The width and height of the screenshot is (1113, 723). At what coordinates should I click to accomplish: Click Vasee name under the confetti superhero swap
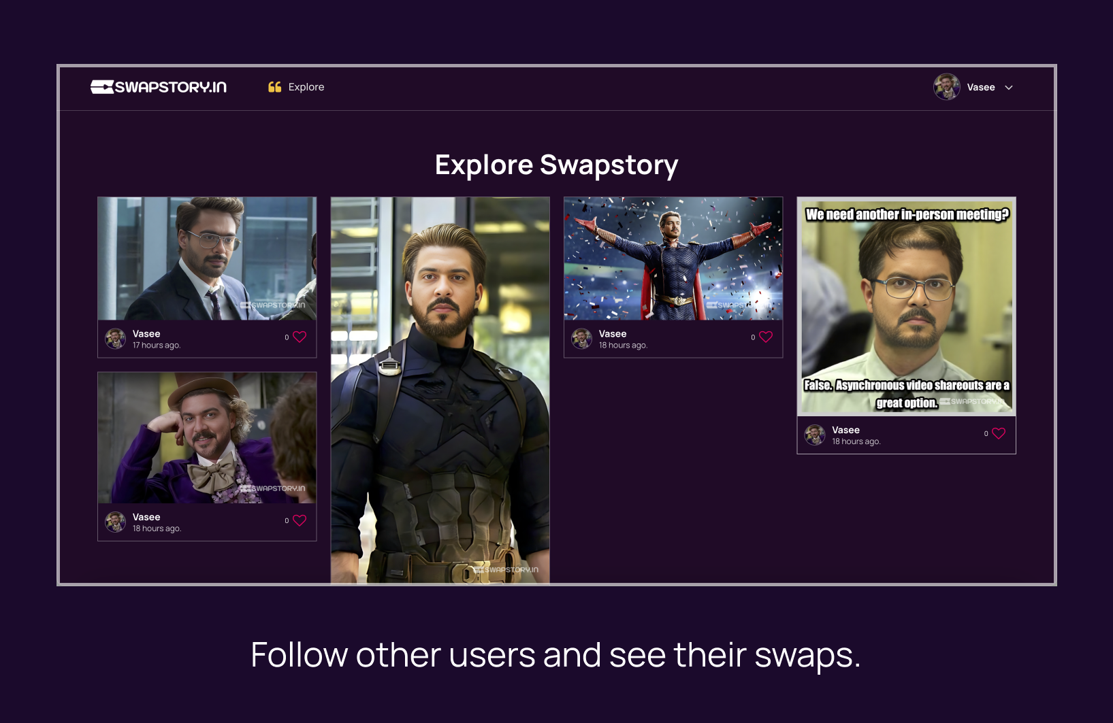coord(613,334)
